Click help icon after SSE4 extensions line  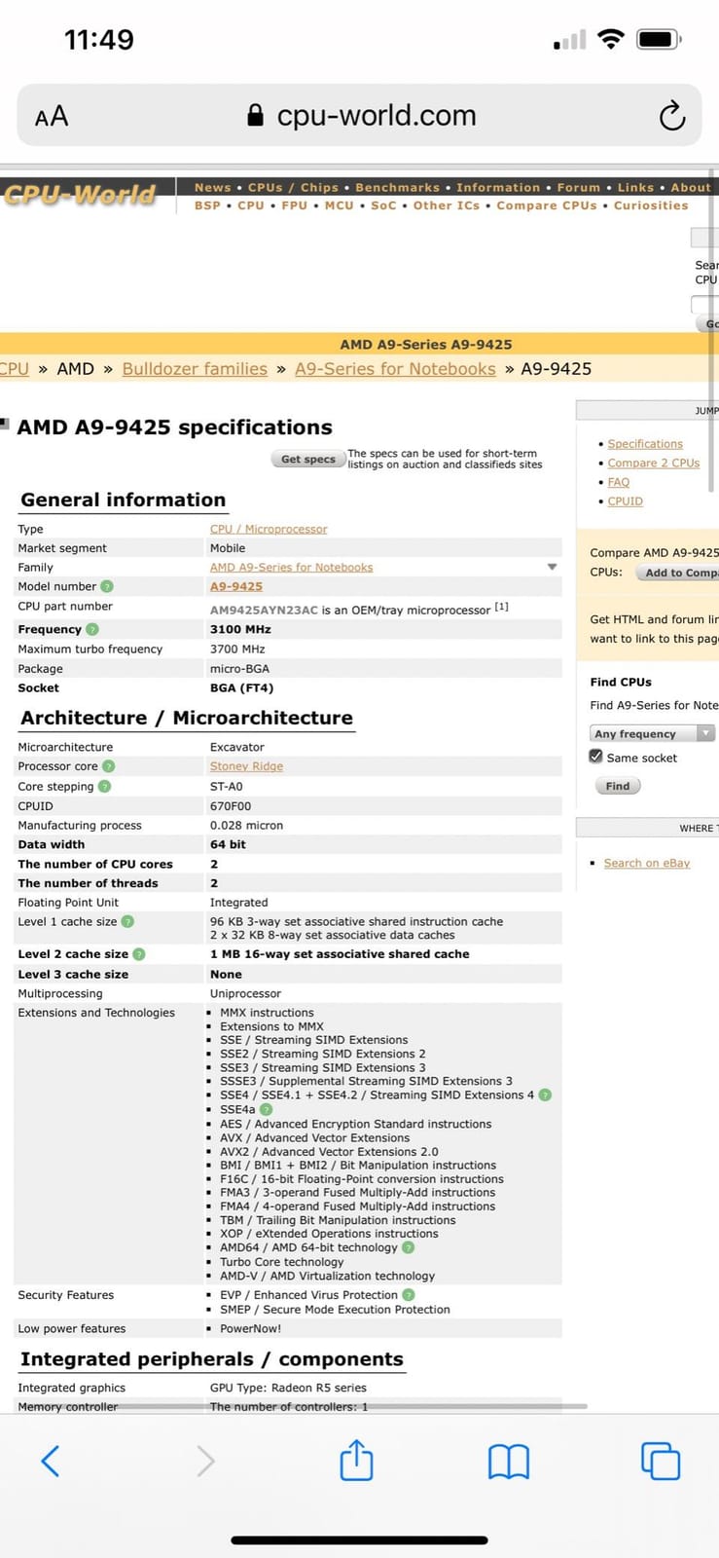point(545,1094)
